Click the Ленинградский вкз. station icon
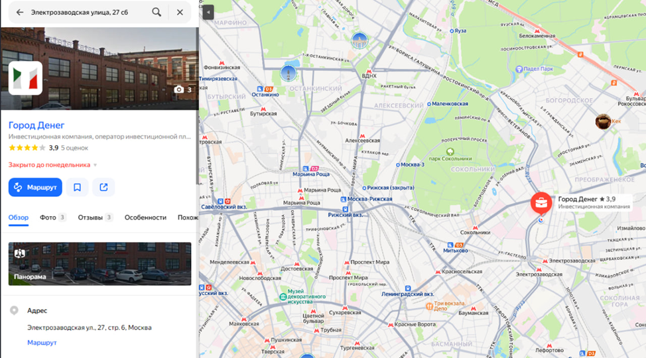The image size is (646, 358). coord(407,288)
